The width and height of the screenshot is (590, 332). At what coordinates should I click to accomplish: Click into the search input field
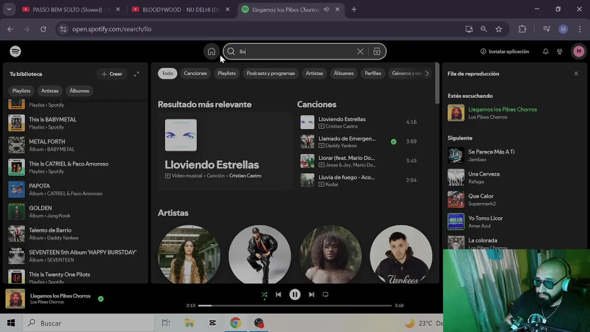tap(295, 52)
